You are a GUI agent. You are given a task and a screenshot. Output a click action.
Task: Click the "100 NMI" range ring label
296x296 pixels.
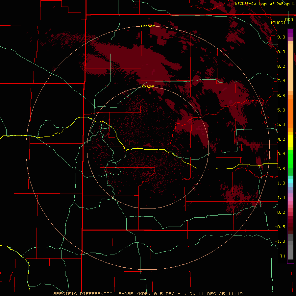148,26
